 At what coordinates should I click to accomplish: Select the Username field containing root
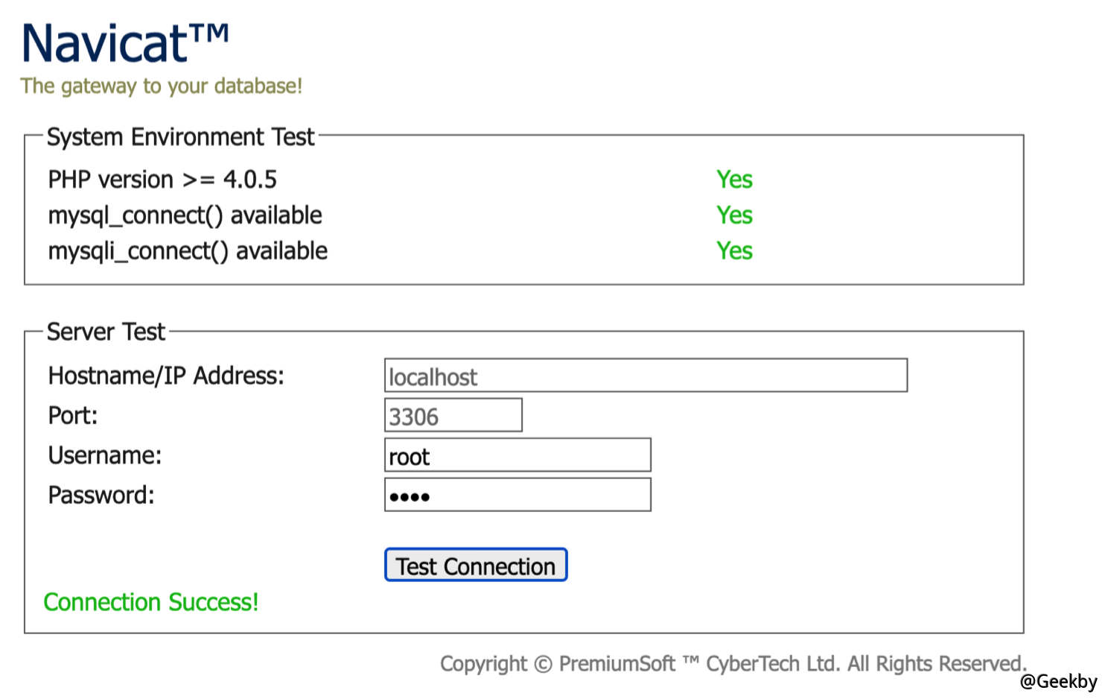[517, 455]
